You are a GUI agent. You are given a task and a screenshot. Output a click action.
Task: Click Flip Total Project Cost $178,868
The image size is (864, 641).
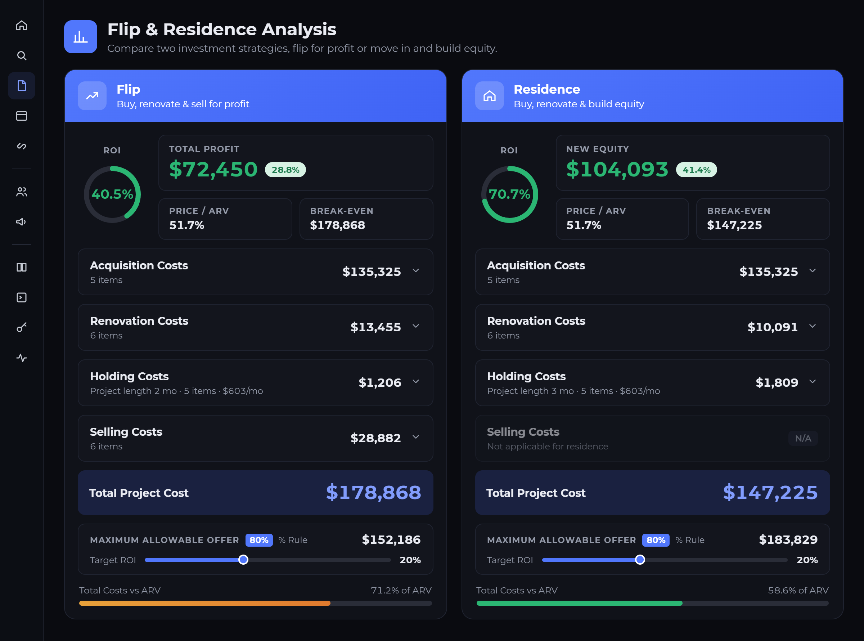373,492
